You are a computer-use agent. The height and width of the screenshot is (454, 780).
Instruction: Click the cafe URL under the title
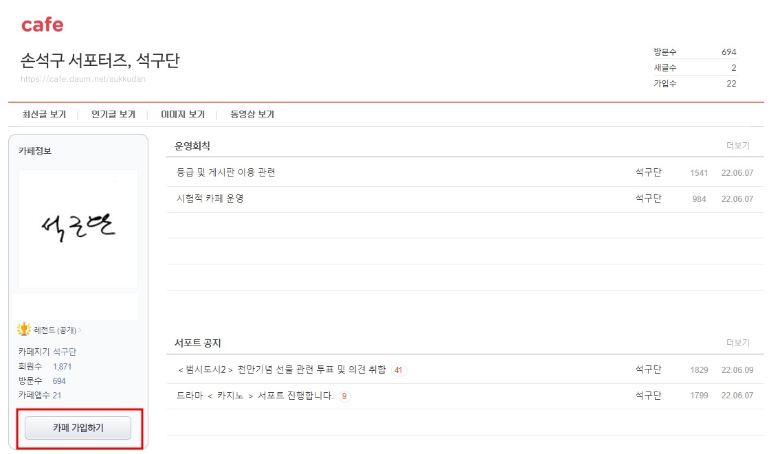click(84, 79)
